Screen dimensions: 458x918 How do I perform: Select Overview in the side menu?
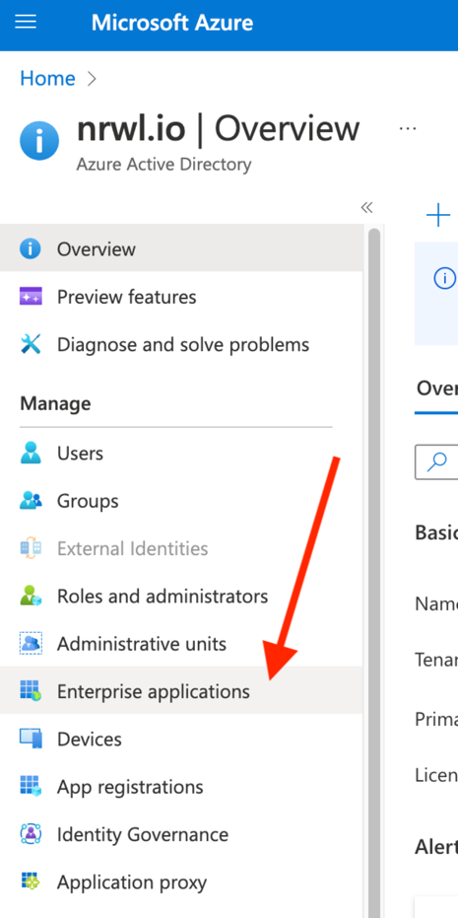(x=181, y=248)
